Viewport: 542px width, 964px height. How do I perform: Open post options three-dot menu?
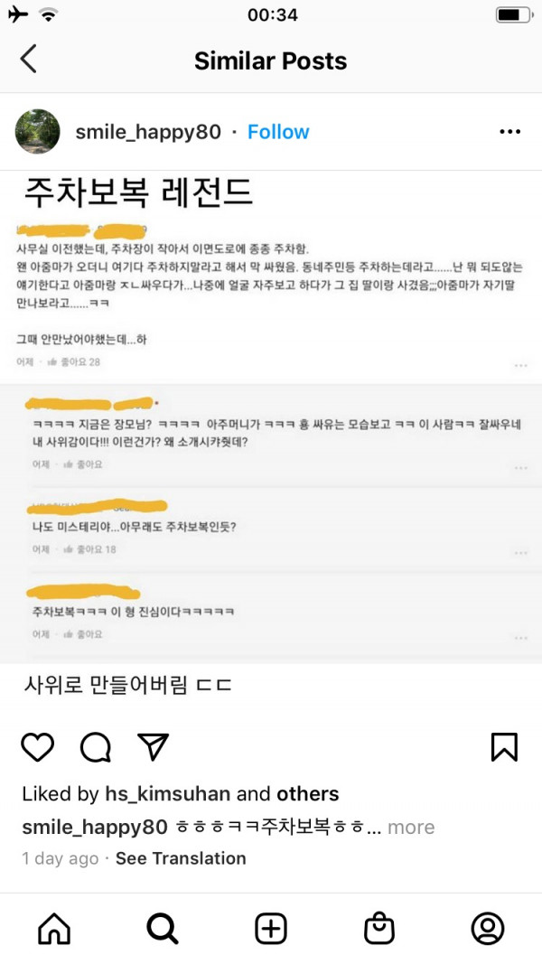[510, 132]
